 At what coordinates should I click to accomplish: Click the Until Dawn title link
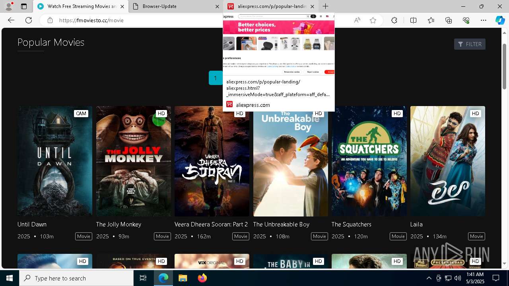coord(32,224)
